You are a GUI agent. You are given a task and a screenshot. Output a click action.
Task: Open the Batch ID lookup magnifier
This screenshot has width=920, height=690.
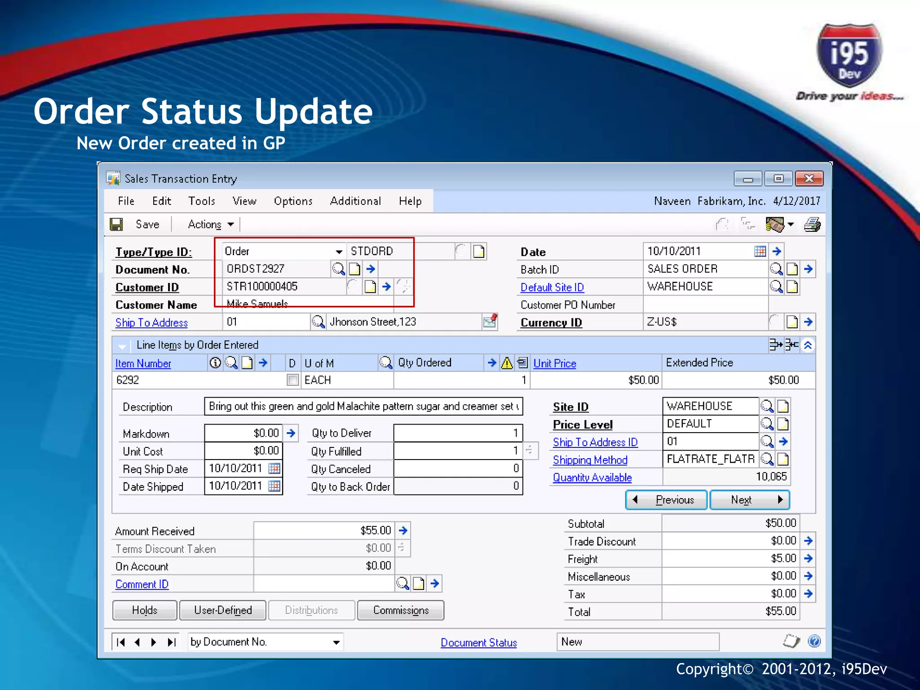pos(776,269)
